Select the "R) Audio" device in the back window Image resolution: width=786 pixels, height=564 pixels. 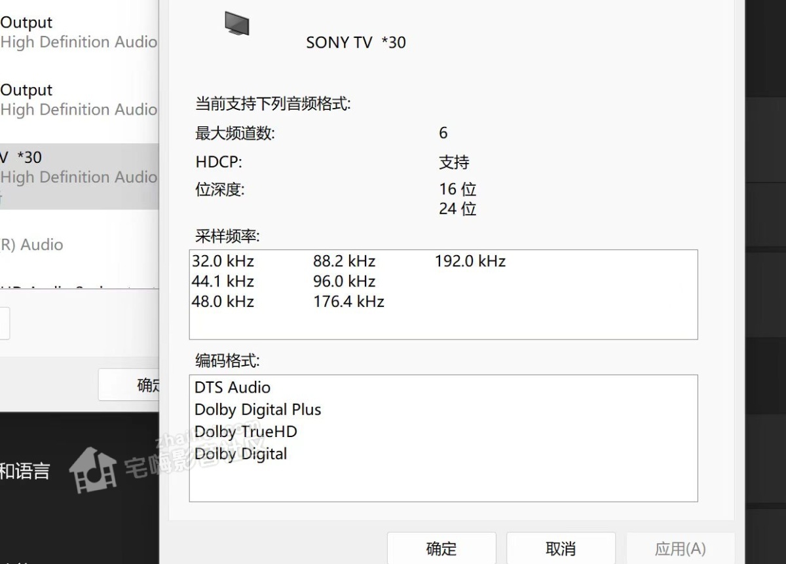pos(32,245)
